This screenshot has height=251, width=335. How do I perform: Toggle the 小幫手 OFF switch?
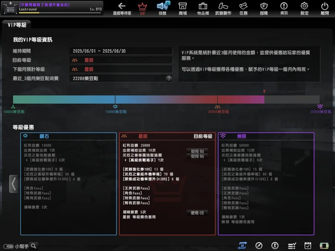(x=9, y=246)
